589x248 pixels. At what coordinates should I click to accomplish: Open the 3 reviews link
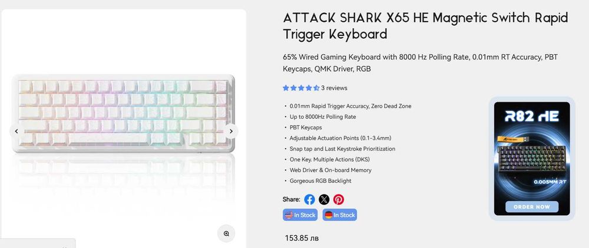[x=334, y=88]
